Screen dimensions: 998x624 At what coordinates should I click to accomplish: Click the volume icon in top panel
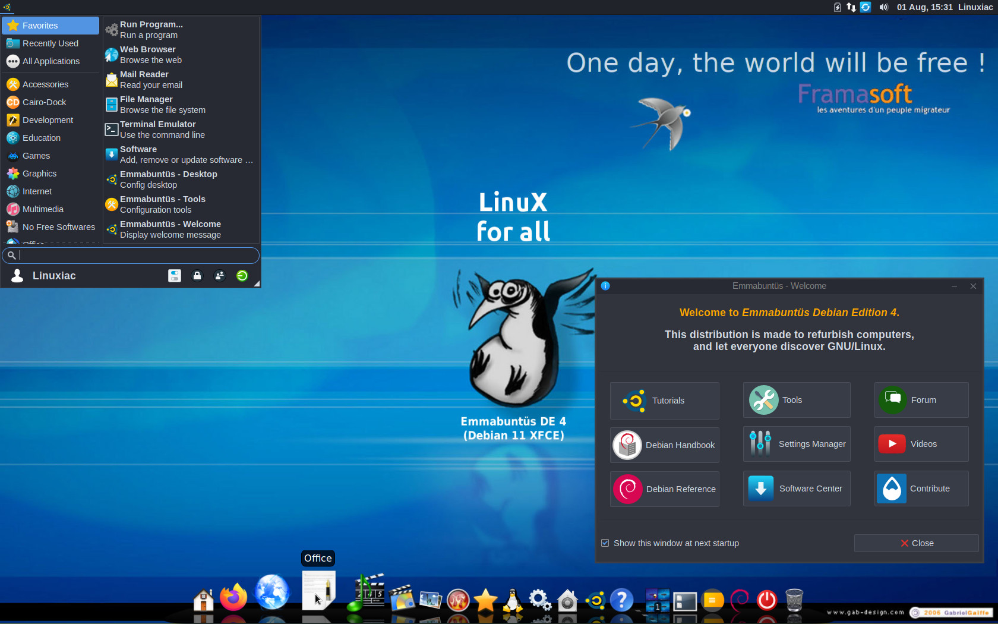tap(883, 7)
